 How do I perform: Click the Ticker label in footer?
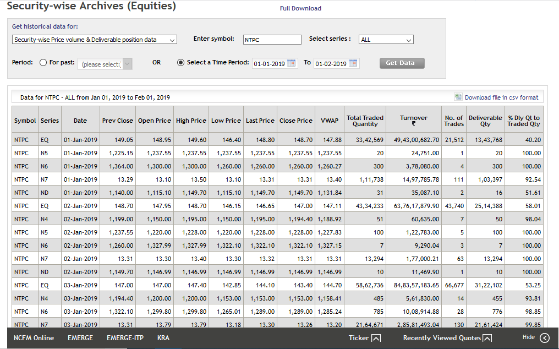coord(359,338)
